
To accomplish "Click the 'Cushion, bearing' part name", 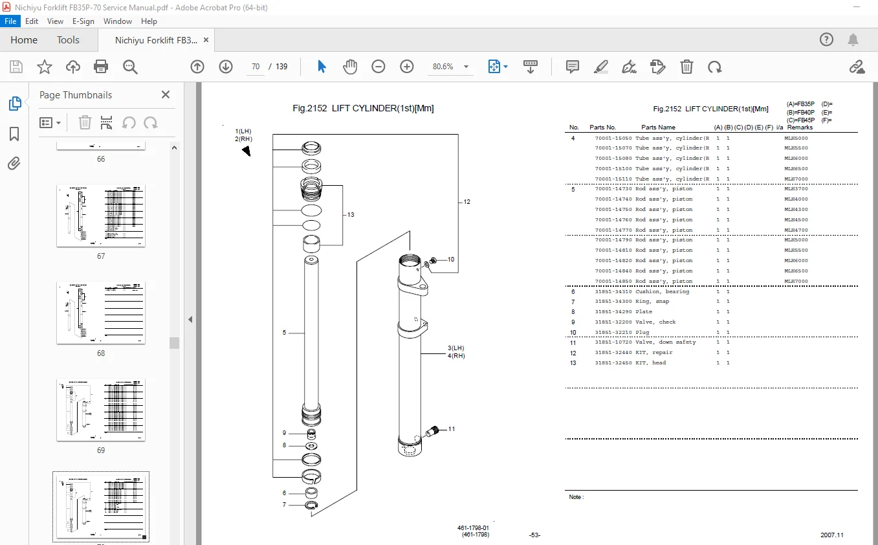I will pyautogui.click(x=663, y=291).
